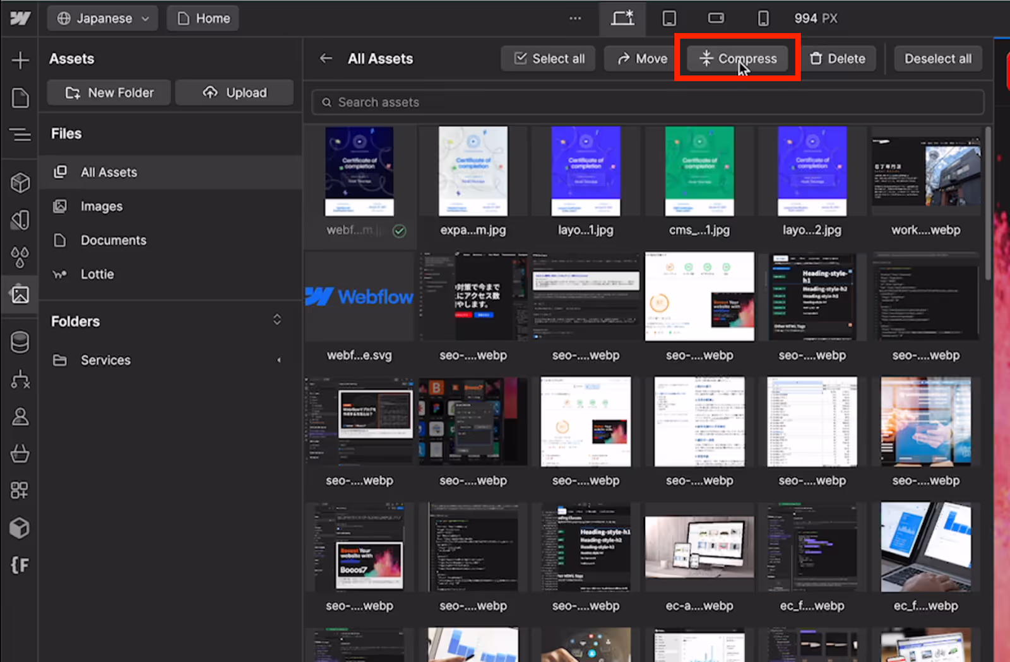Open the Apps grid icon
Screen dimensions: 1010x662
click(x=20, y=490)
